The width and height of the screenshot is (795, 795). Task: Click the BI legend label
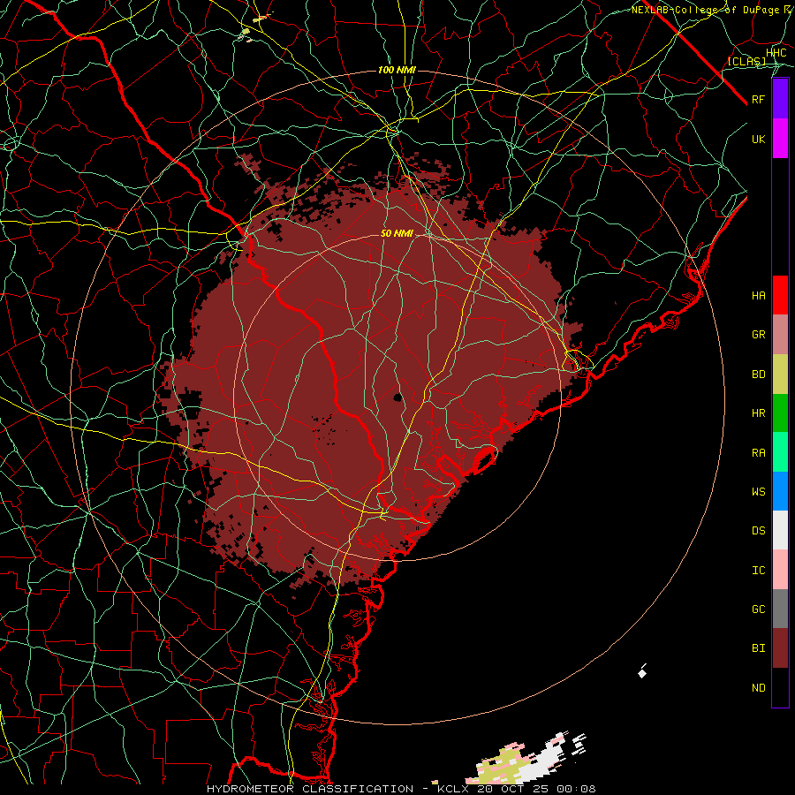tap(759, 648)
